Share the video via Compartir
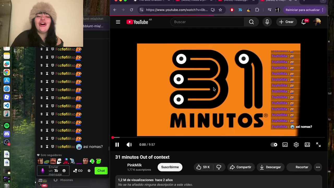Viewport: 334px width, 188px height. pos(240,167)
